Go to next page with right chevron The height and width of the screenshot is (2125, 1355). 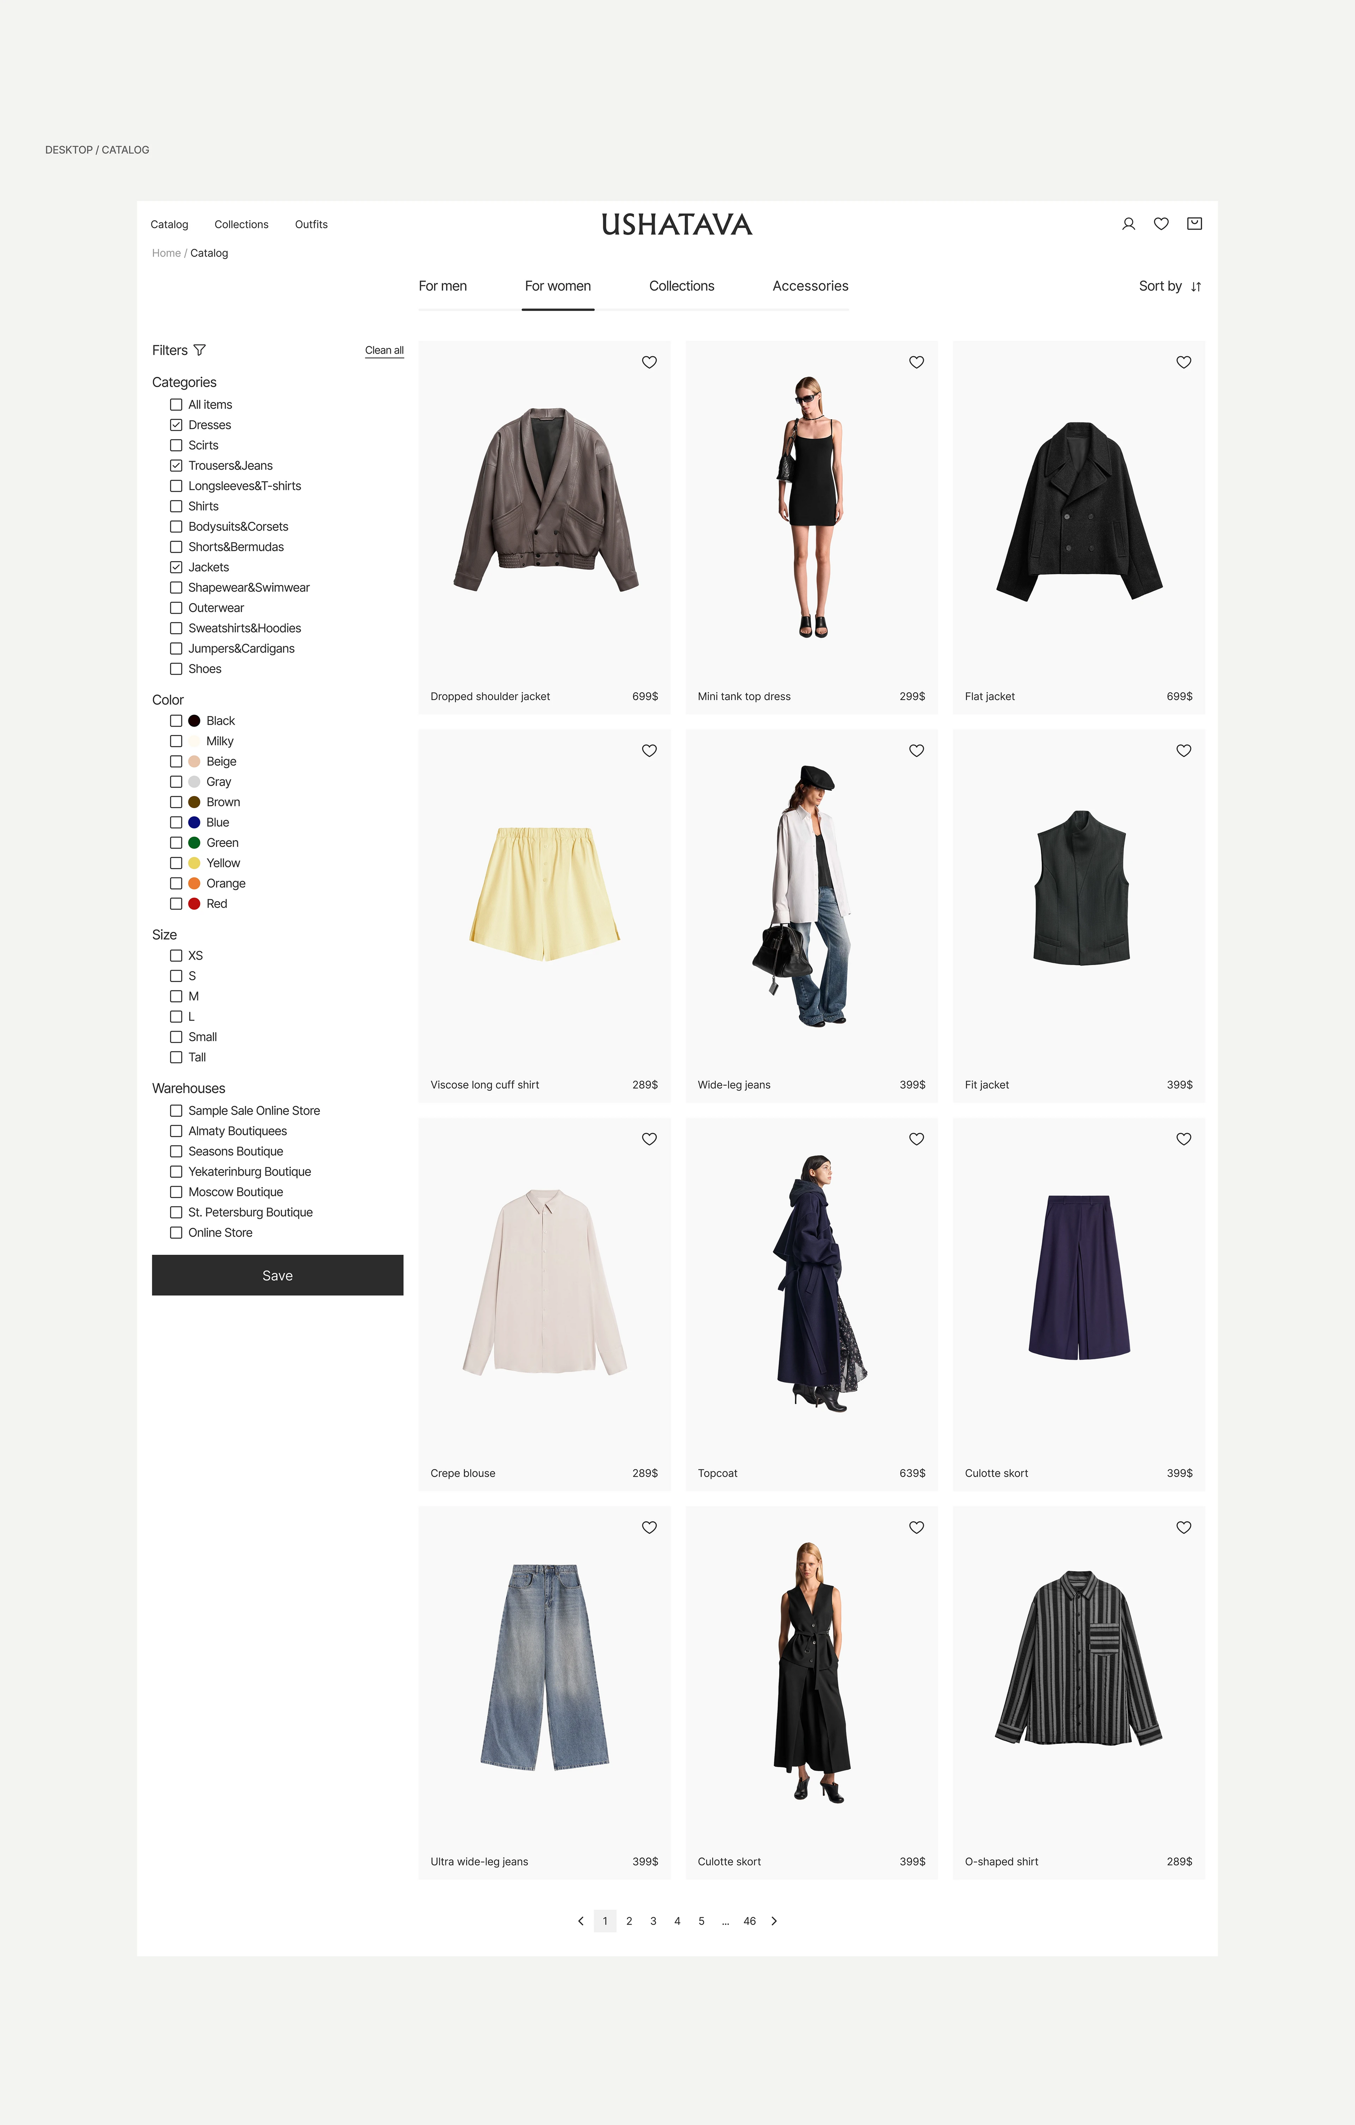coord(774,1921)
